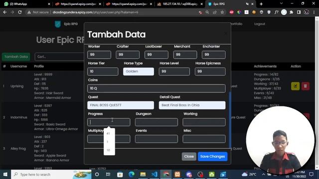
Task: Click the Close button in the modal
Action: (x=189, y=157)
